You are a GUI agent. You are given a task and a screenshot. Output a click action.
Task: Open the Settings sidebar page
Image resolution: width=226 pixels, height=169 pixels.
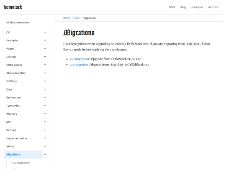[11, 81]
